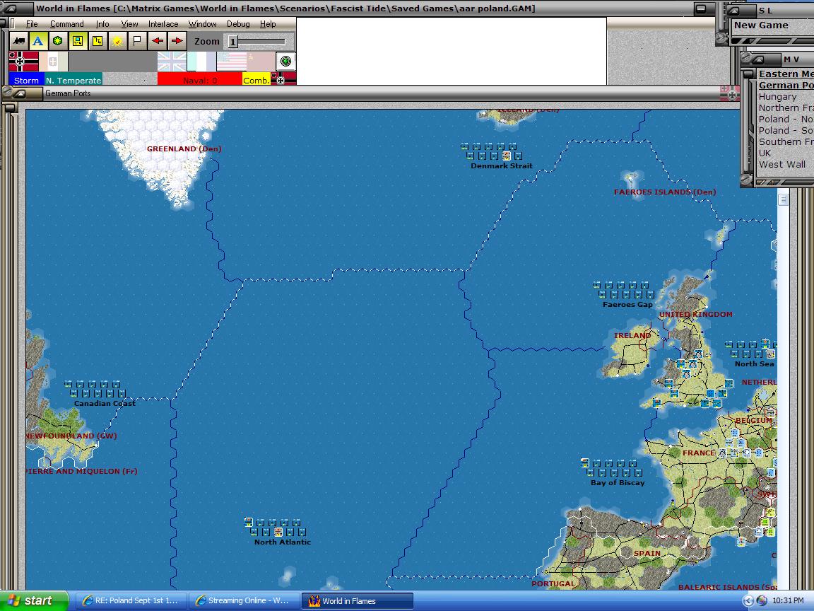Click the map window vertical scrollbar thumb
The height and width of the screenshot is (611, 814).
pos(783,199)
